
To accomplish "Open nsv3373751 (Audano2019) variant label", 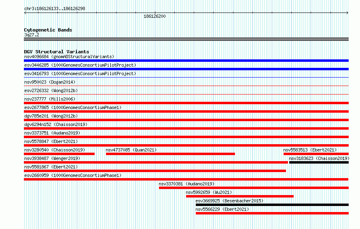I will point(52,133).
